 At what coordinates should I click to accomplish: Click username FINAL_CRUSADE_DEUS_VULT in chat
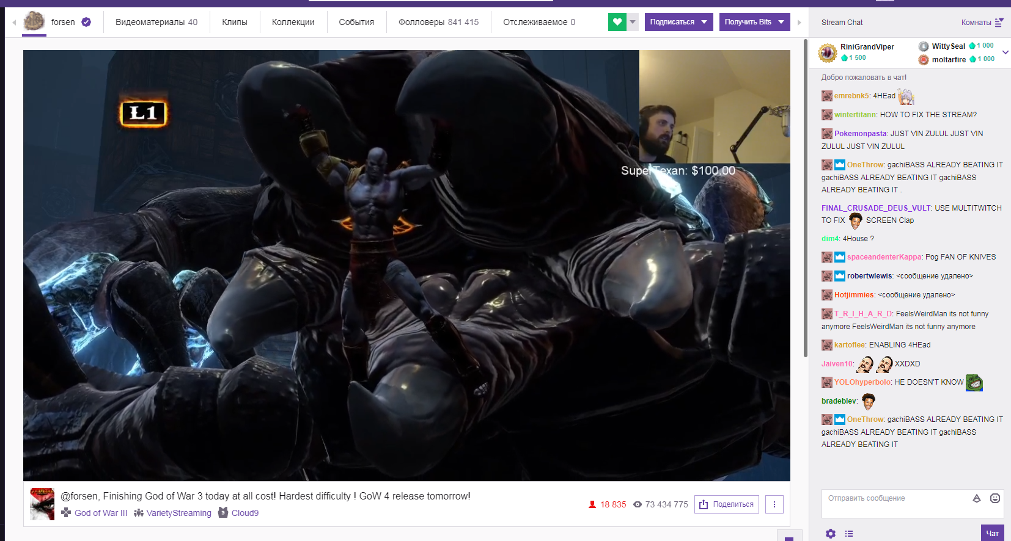tap(876, 208)
